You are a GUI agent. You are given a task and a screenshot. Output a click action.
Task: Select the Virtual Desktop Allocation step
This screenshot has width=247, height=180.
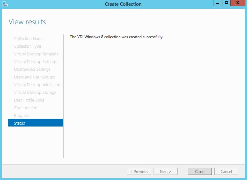point(37,85)
